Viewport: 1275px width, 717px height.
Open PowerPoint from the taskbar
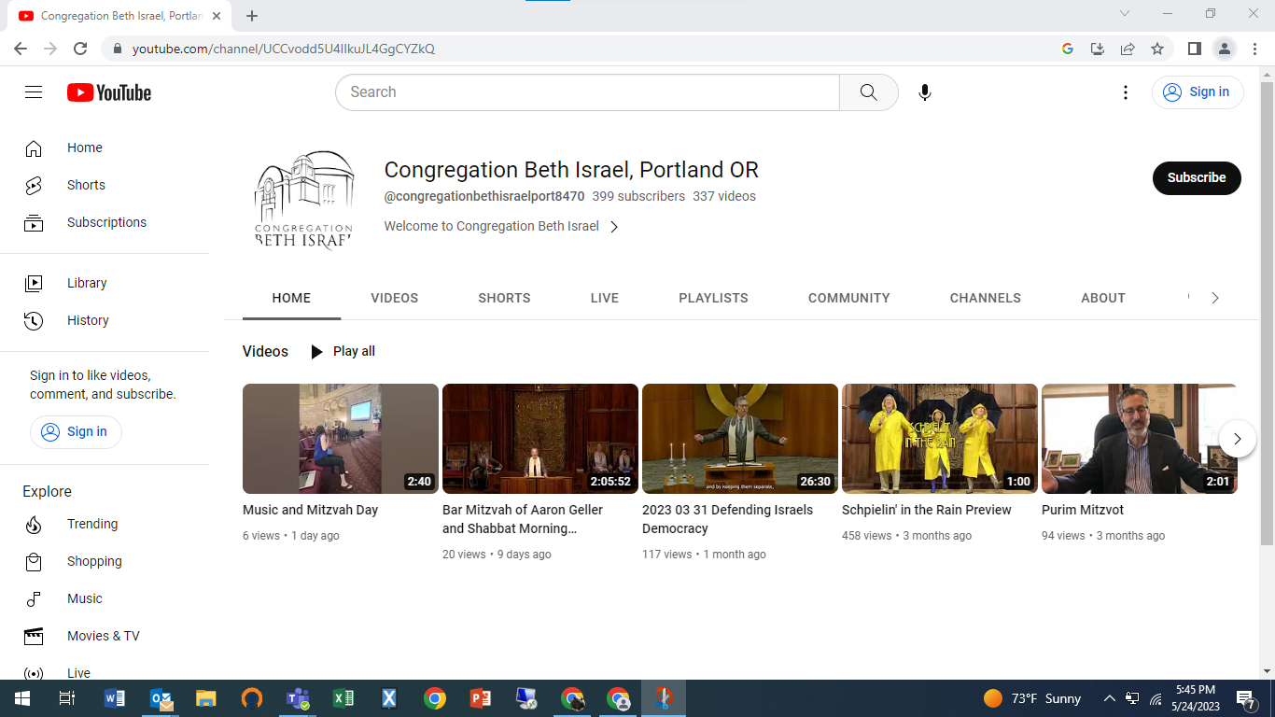[481, 698]
